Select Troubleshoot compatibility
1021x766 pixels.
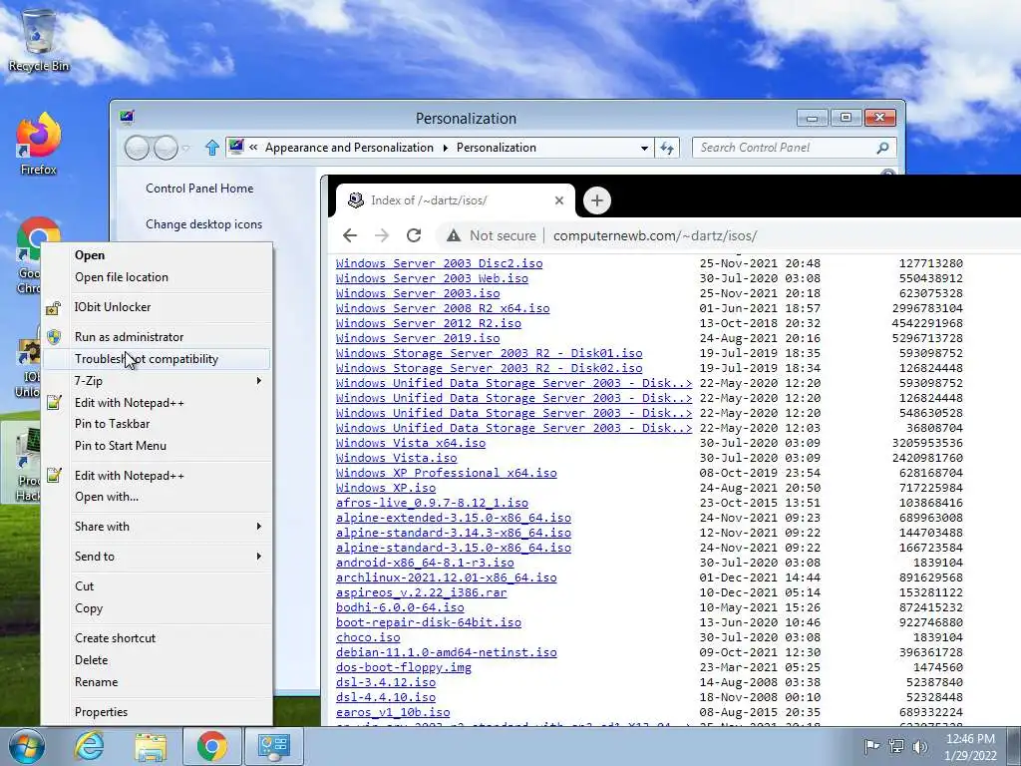[157, 359]
